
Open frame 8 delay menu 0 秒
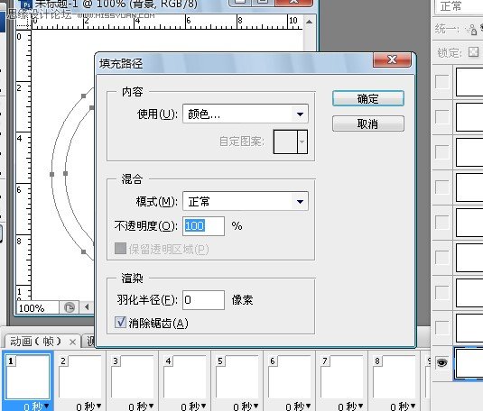[x=403, y=406]
